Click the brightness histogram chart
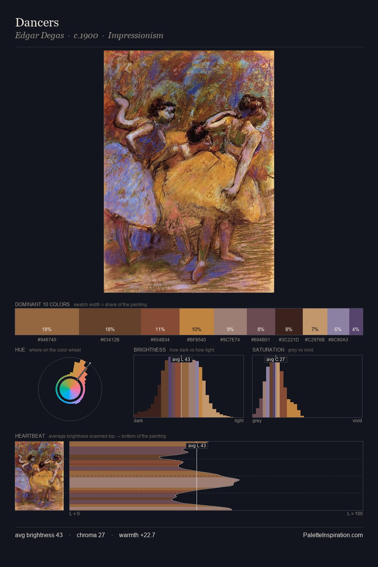378x567 pixels. pyautogui.click(x=189, y=386)
